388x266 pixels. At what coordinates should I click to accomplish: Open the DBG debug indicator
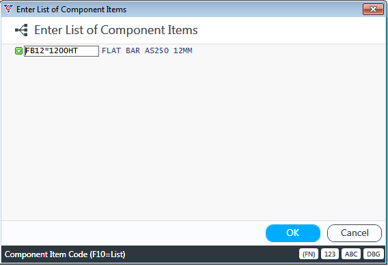[x=374, y=254]
